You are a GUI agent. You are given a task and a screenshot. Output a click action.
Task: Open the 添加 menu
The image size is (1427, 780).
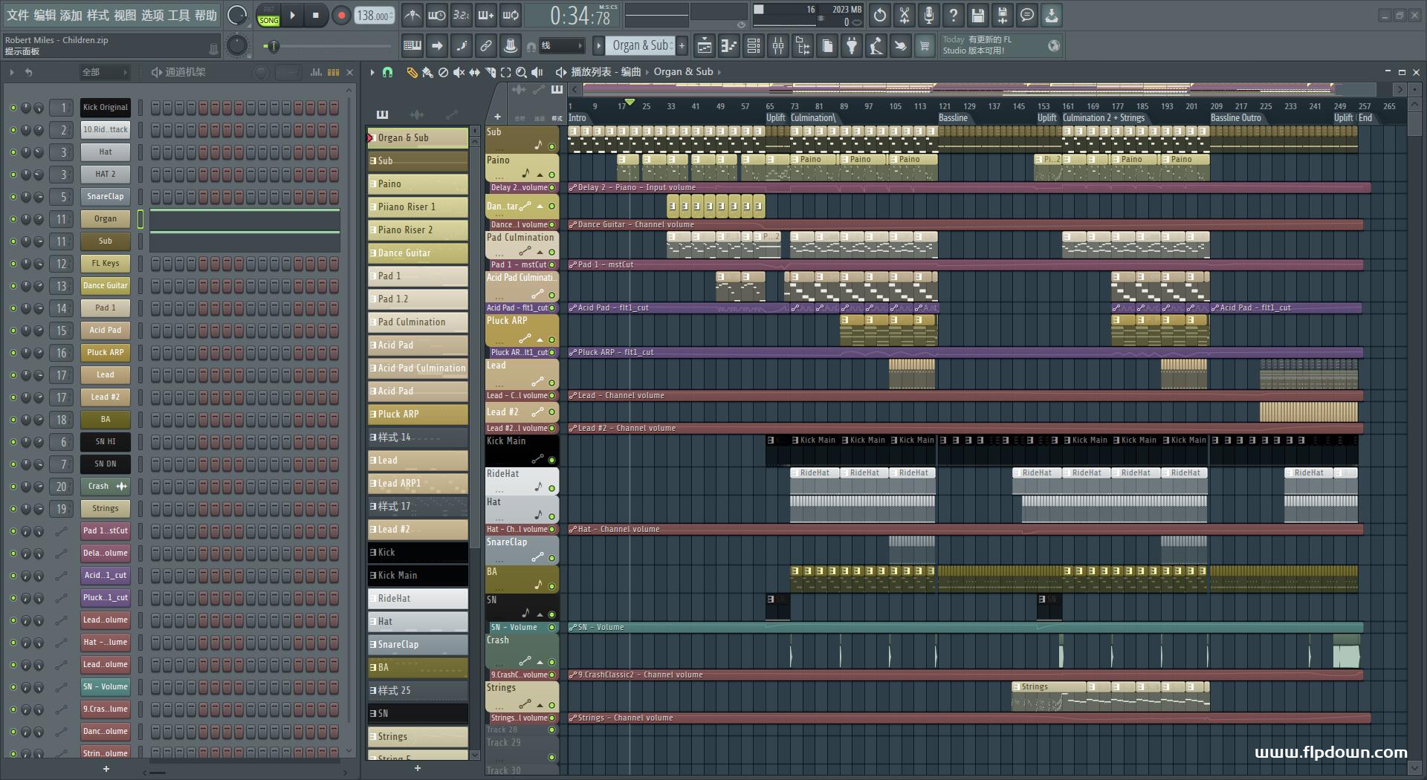[71, 15]
